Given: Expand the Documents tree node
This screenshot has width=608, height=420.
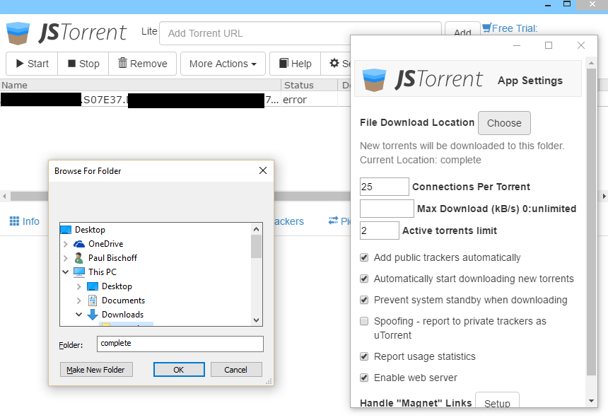Looking at the screenshot, I should [78, 301].
